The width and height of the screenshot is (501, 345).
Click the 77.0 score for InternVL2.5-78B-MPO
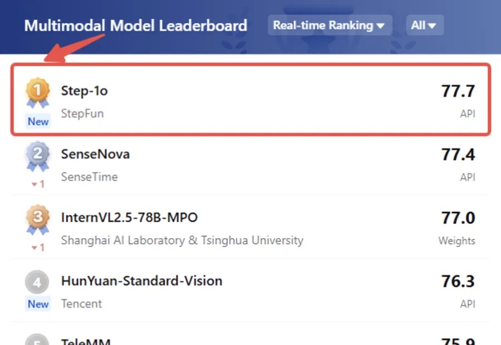(x=458, y=218)
